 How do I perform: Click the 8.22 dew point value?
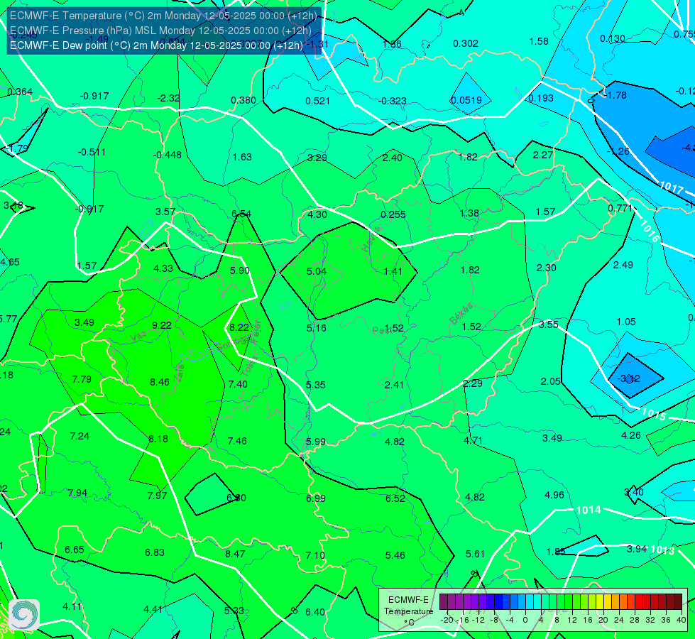click(239, 327)
